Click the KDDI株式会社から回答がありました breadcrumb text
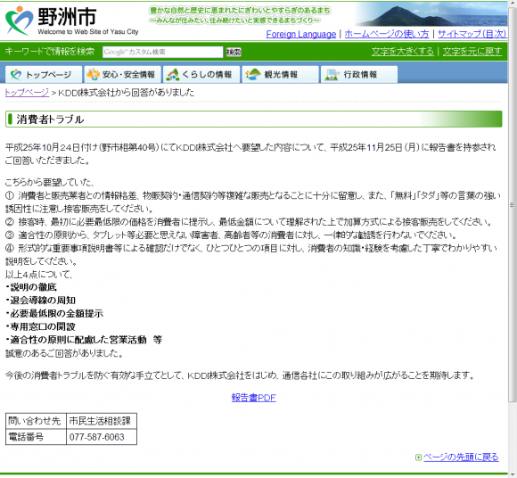Screen dimensions: 517x478 [127, 93]
